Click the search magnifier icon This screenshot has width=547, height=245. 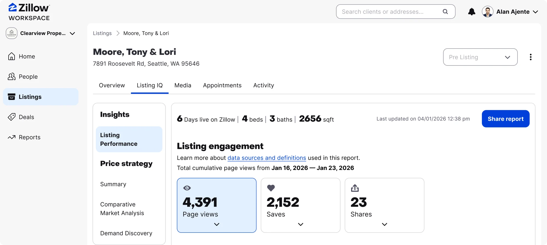tap(445, 11)
